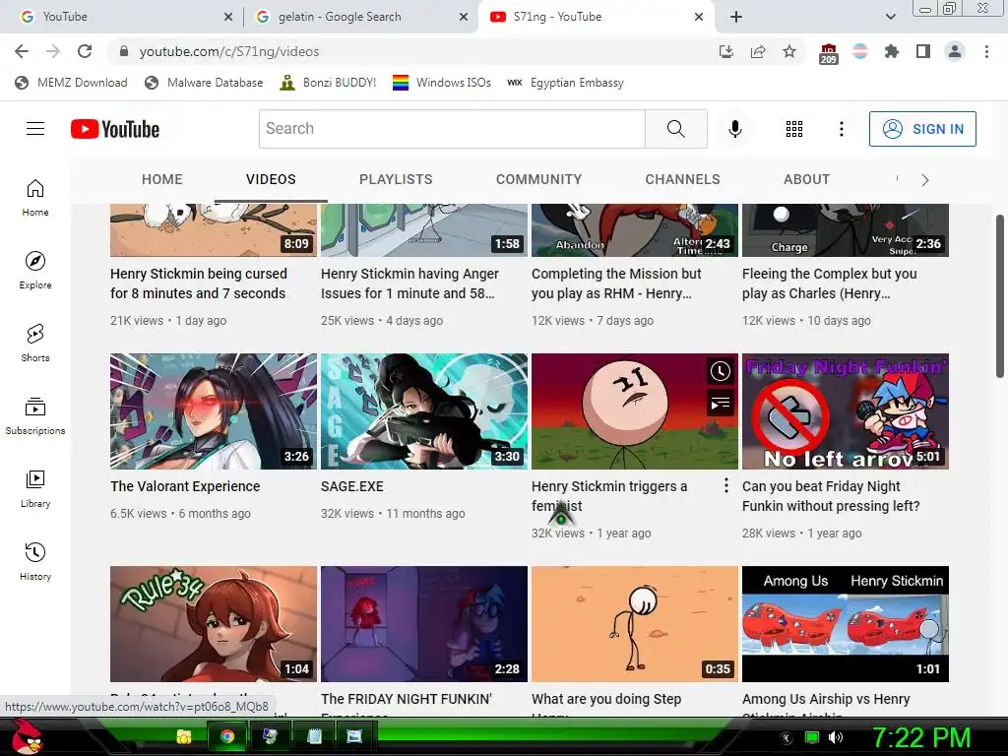This screenshot has height=756, width=1008.
Task: Click the 7:22 PM taskbar clock
Action: pyautogui.click(x=920, y=737)
